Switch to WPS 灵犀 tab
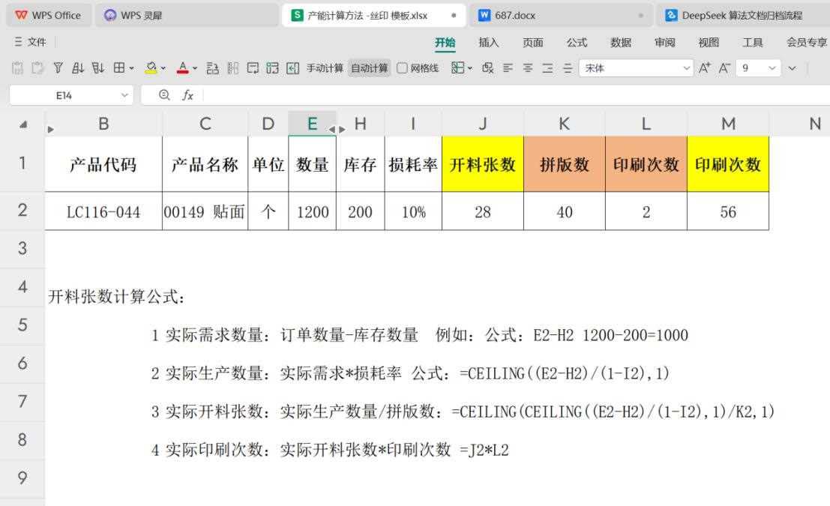Image resolution: width=830 pixels, height=506 pixels. coord(187,15)
